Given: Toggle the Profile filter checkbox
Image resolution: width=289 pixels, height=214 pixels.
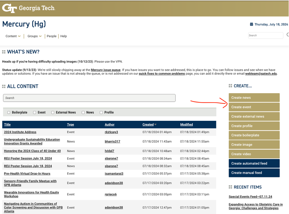Looking at the screenshot, I should pyautogui.click(x=101, y=112).
